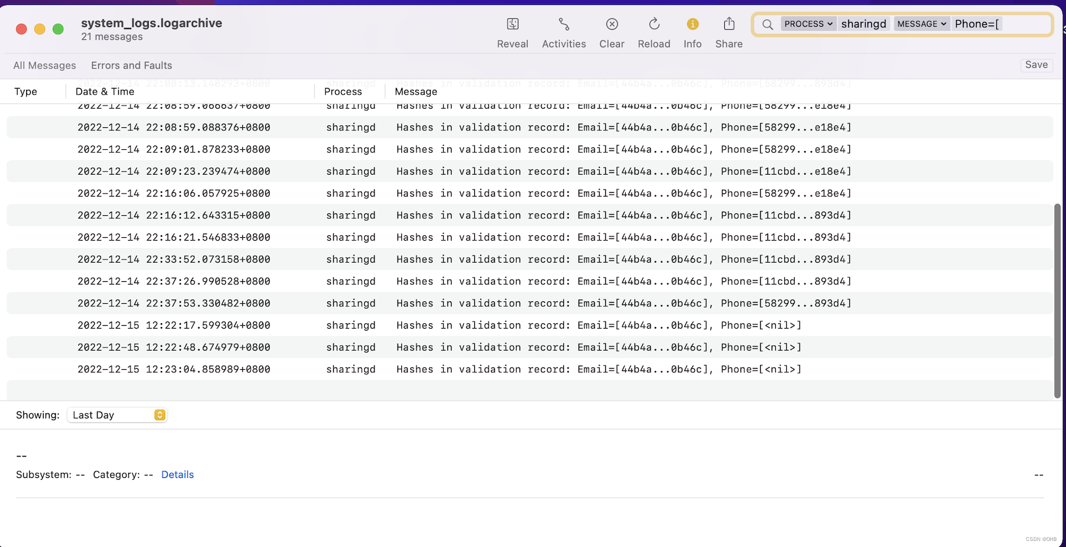This screenshot has height=547, width=1066.
Task: Select the log row at 12:22:17.599304
Action: point(529,325)
